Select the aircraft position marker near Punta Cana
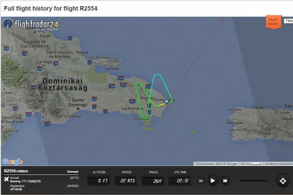 pyautogui.click(x=167, y=102)
